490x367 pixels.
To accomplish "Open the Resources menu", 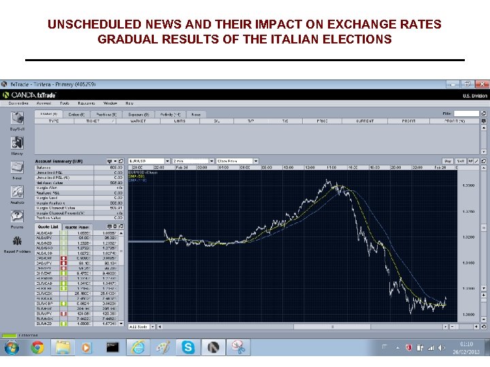I will (86, 103).
